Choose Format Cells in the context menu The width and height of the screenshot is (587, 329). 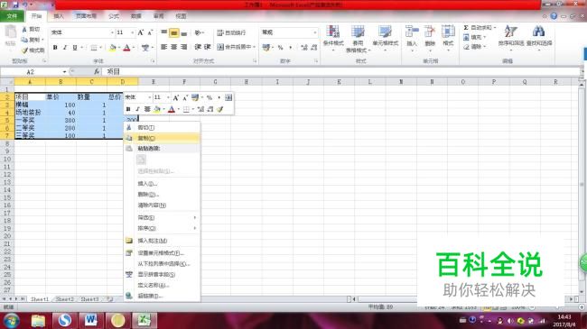162,253
